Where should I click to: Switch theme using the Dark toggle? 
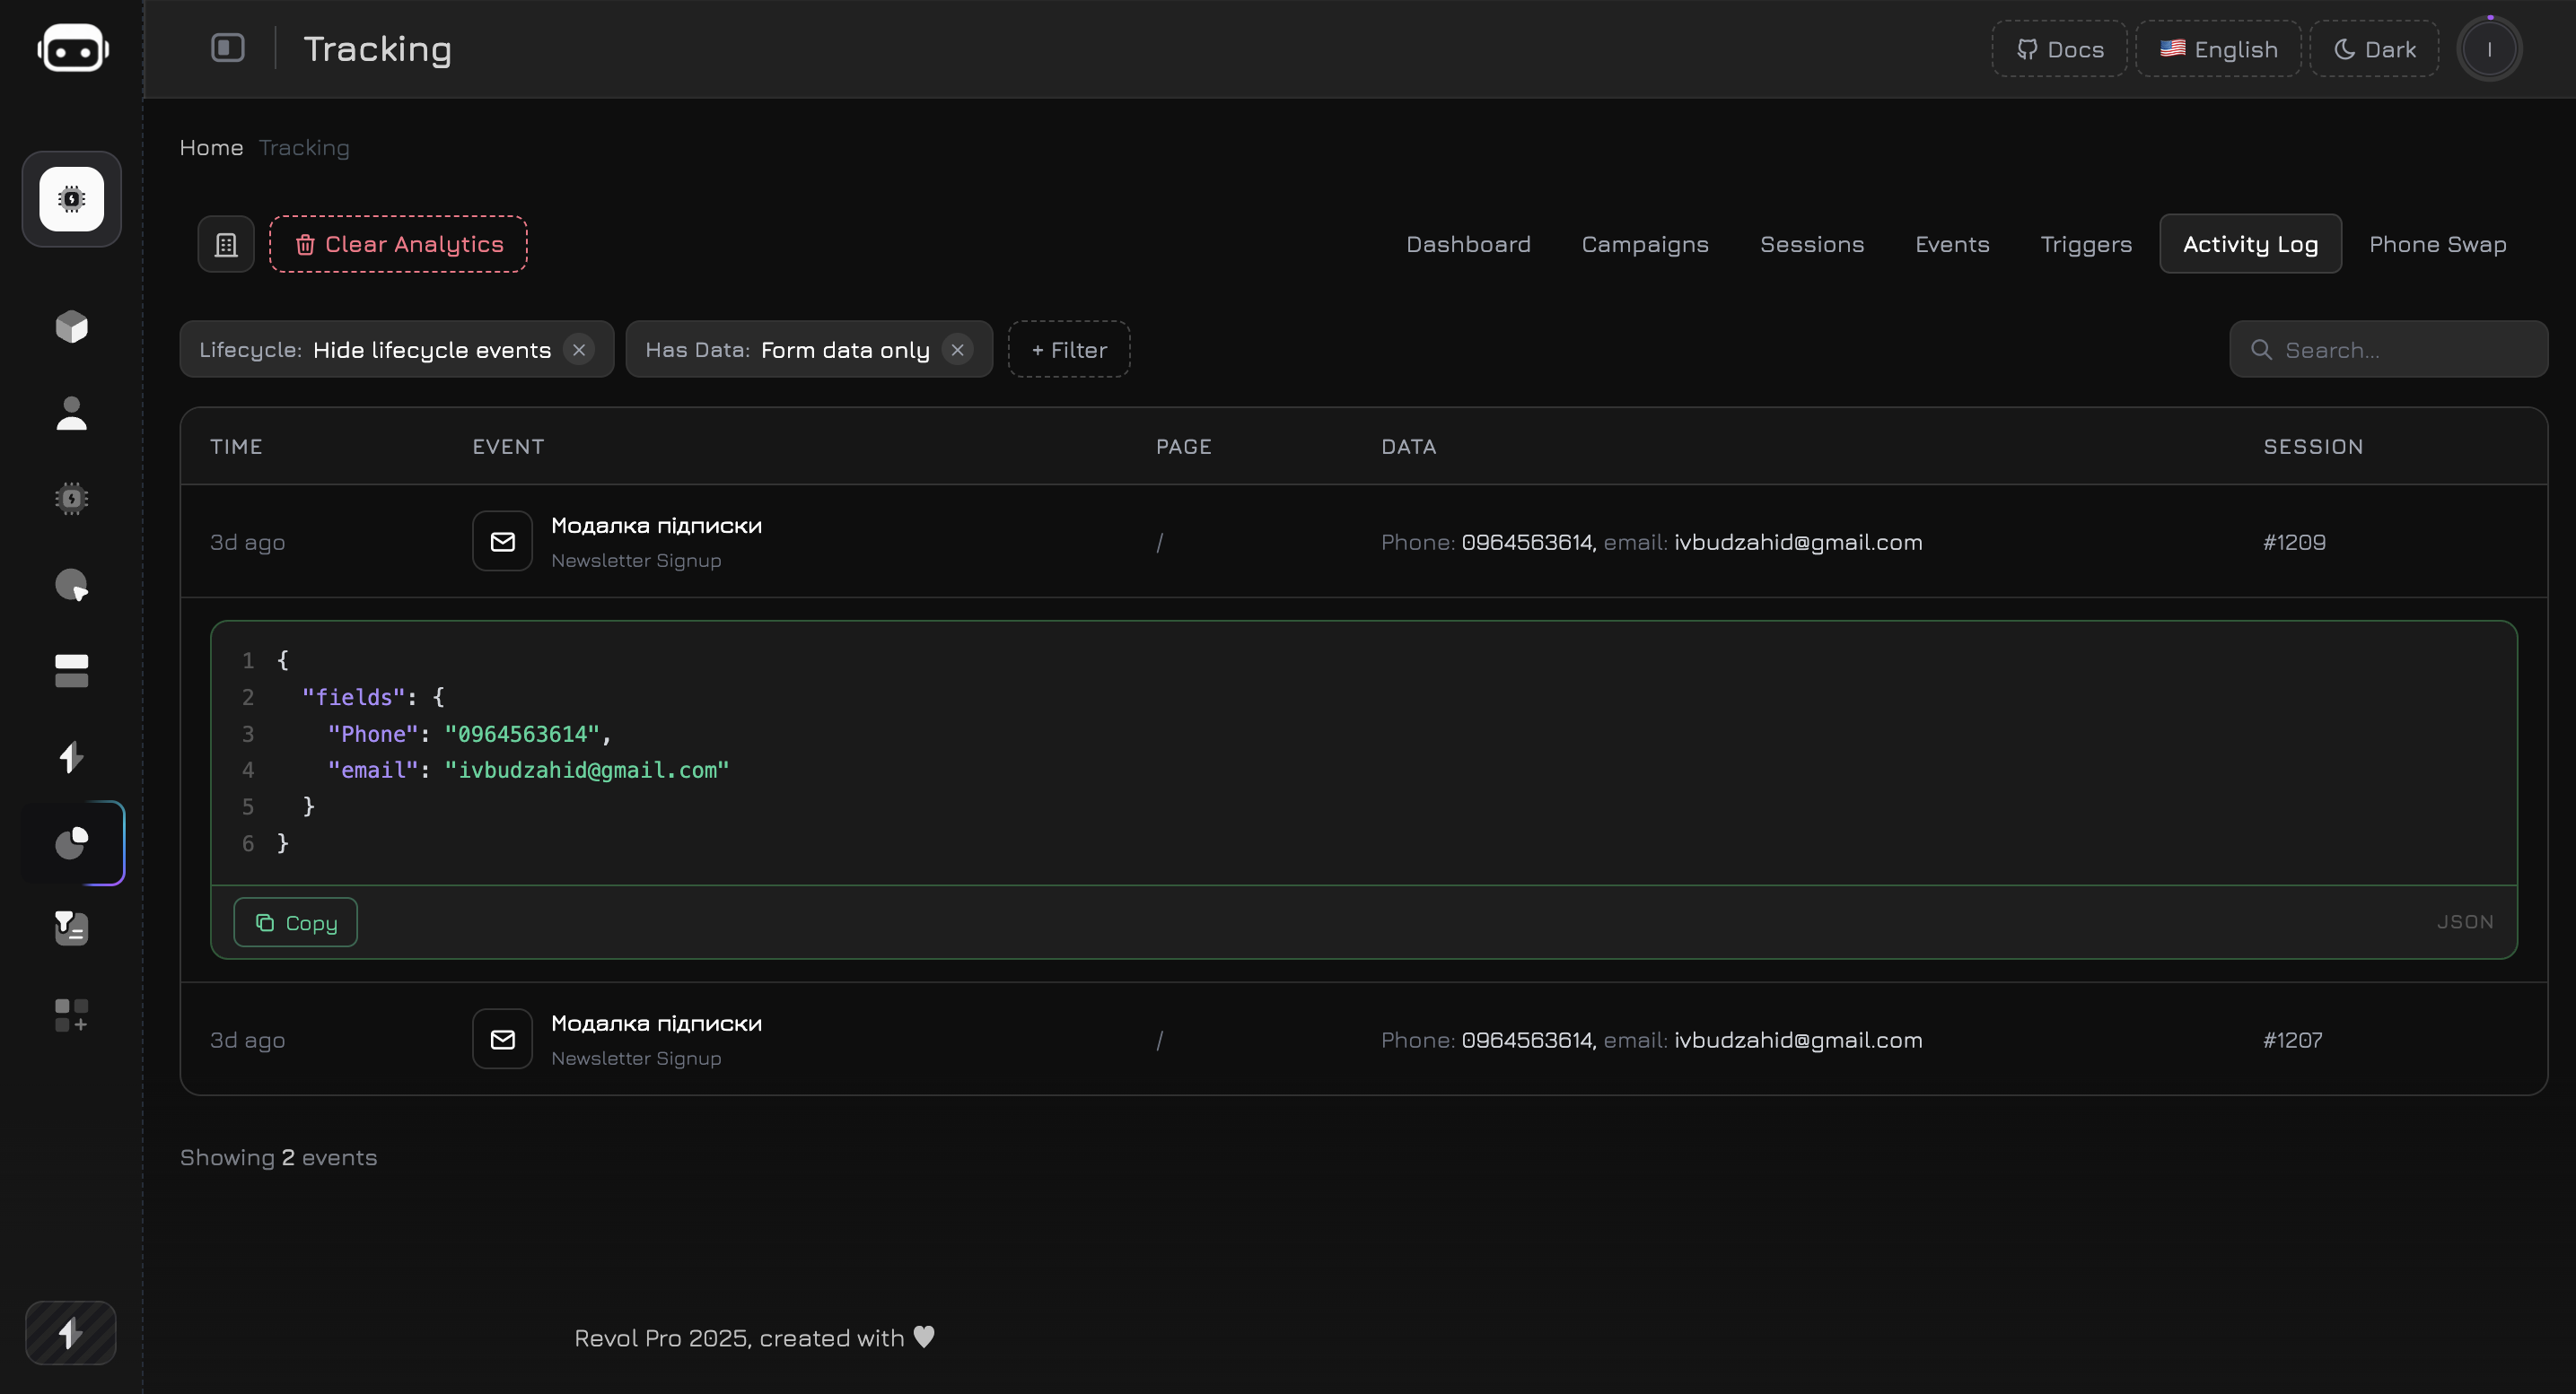click(x=2374, y=49)
